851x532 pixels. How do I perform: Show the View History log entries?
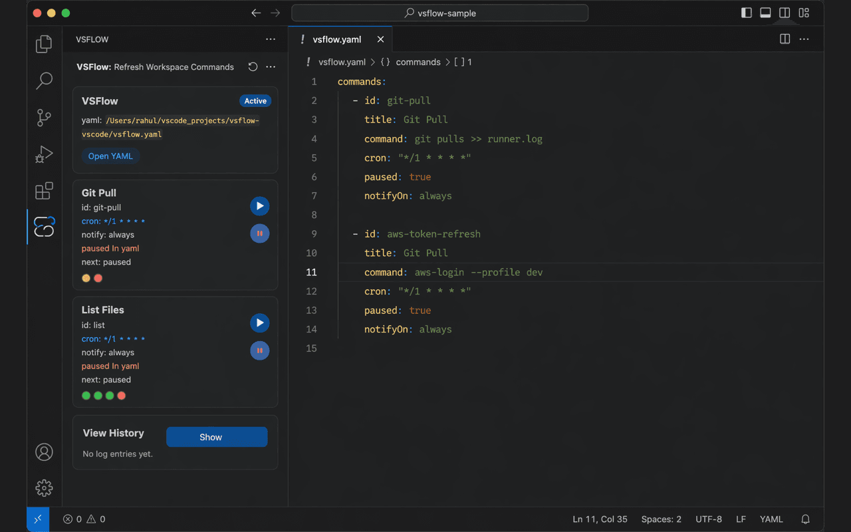click(217, 437)
